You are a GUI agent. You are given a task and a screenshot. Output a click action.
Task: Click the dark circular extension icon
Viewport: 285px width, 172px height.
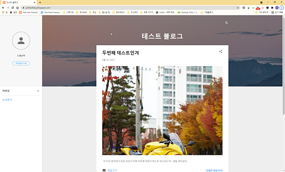(x=267, y=8)
